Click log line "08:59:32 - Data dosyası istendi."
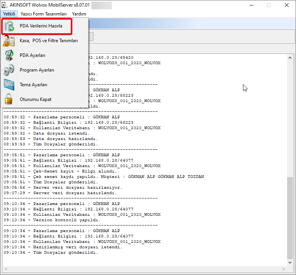The height and width of the screenshot is (275, 296). 47,133
